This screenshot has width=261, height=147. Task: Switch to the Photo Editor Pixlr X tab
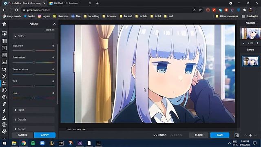24,3
